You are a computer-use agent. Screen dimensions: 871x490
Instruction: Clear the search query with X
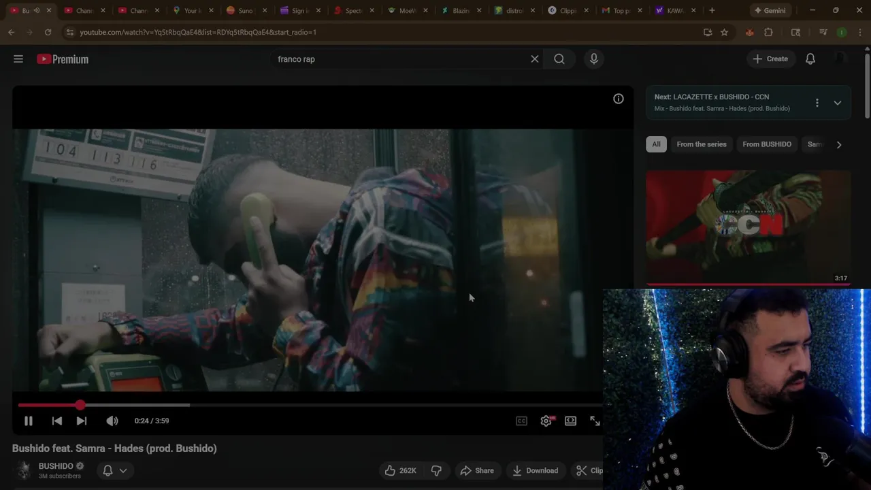click(535, 59)
